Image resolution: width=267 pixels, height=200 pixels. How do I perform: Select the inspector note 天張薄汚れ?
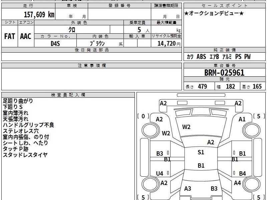[x=15, y=119]
